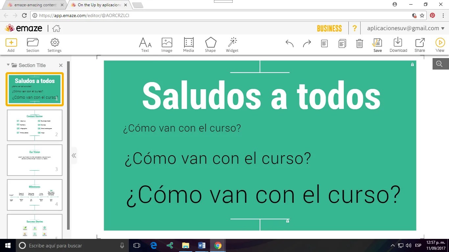
Task: Go to emaze home icon
Action: 56,29
